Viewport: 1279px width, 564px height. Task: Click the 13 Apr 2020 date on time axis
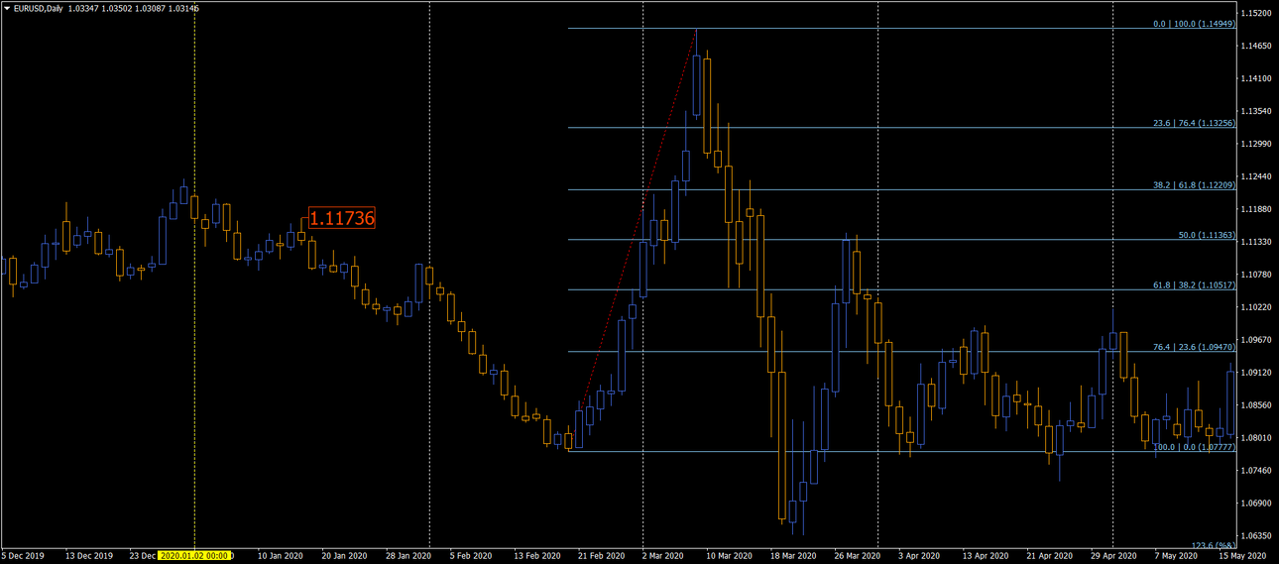(x=985, y=556)
